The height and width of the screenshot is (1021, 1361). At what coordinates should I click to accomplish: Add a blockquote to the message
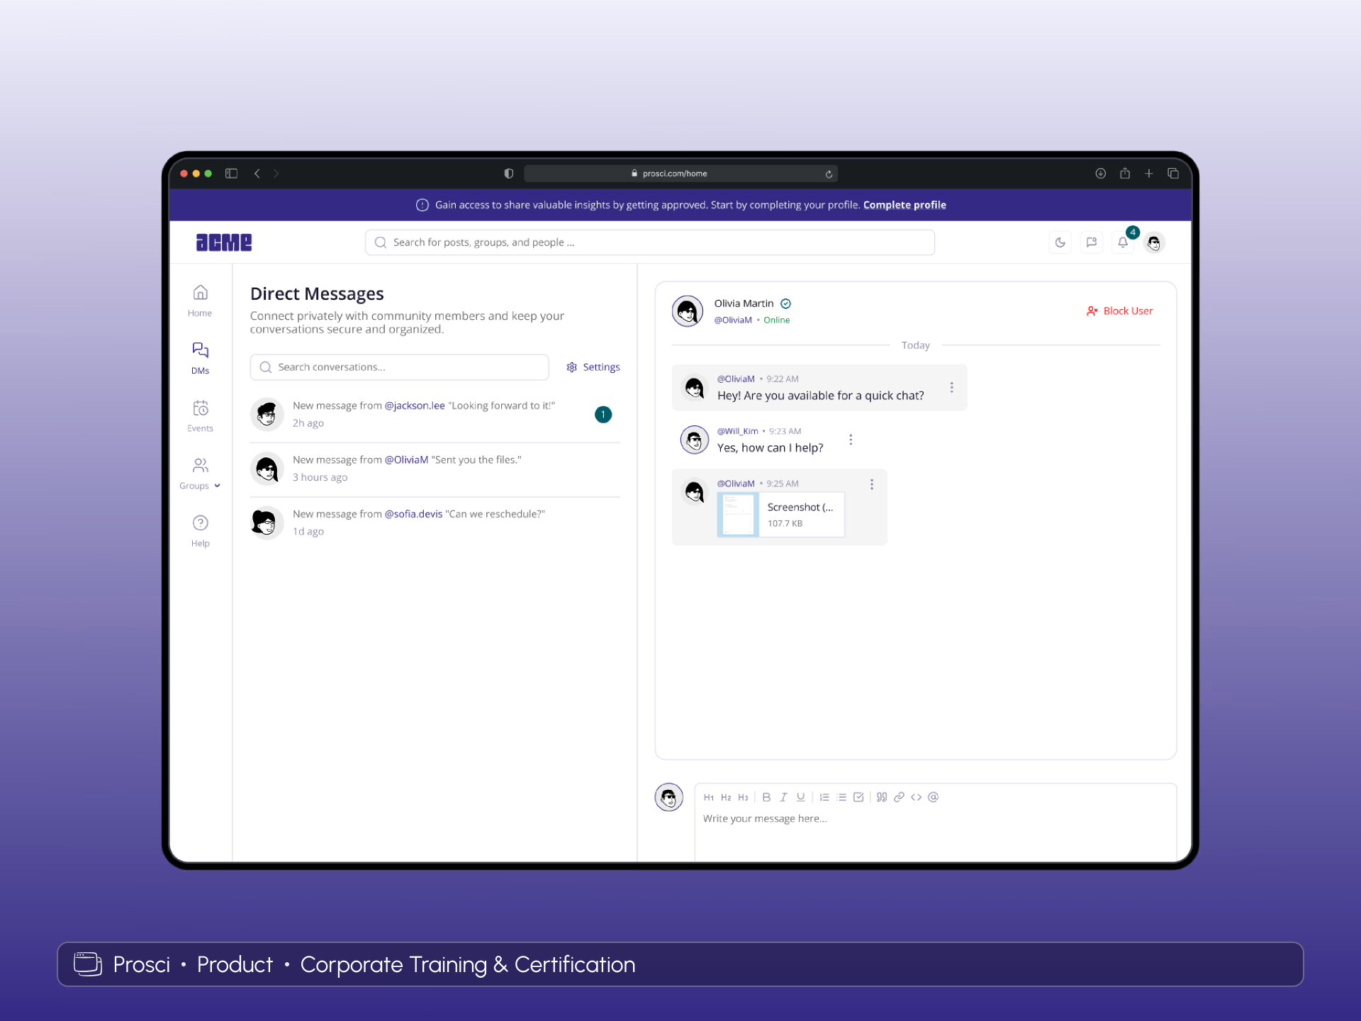click(x=882, y=797)
